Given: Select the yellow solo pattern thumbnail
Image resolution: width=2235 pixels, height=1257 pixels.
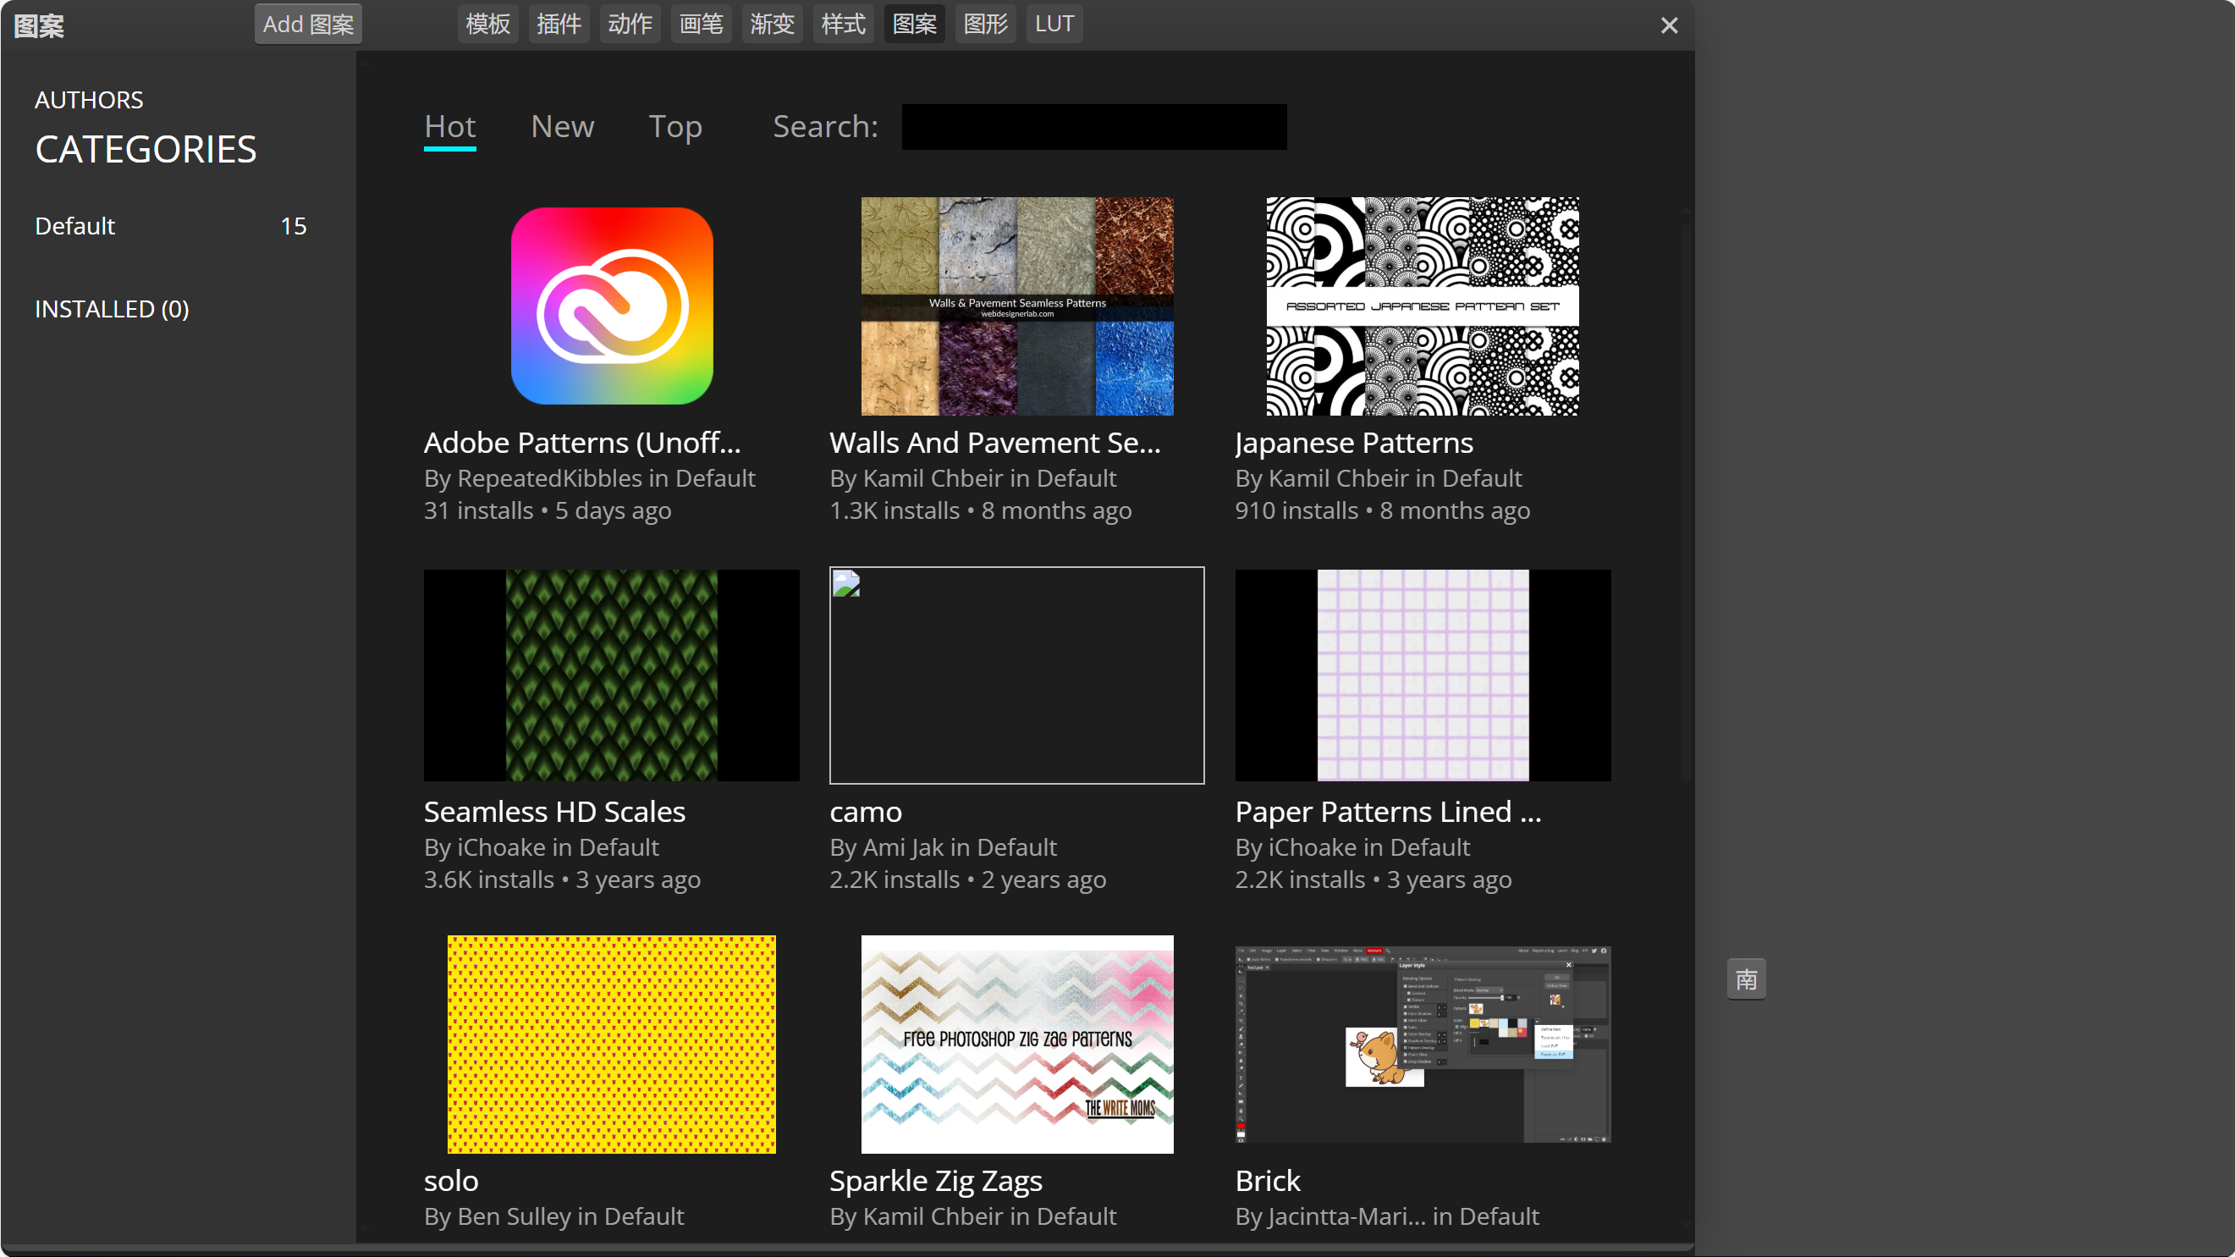Looking at the screenshot, I should click(x=612, y=1044).
